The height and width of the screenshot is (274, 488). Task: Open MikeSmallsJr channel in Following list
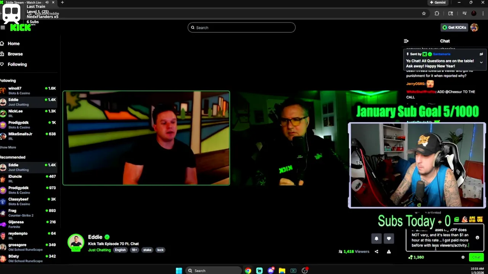29,136
